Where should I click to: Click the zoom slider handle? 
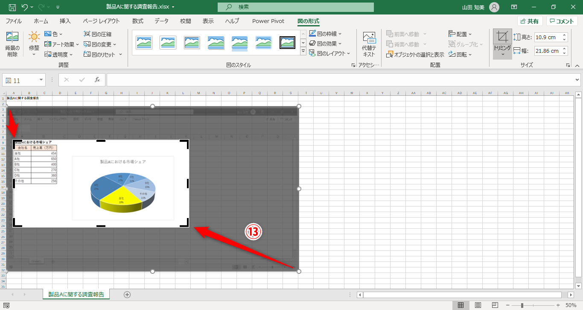(x=522, y=305)
